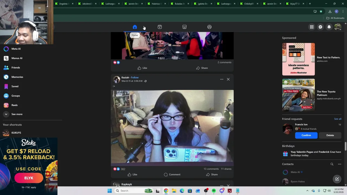The width and height of the screenshot is (347, 195).
Task: Open a new browser tab
Action: click(310, 4)
